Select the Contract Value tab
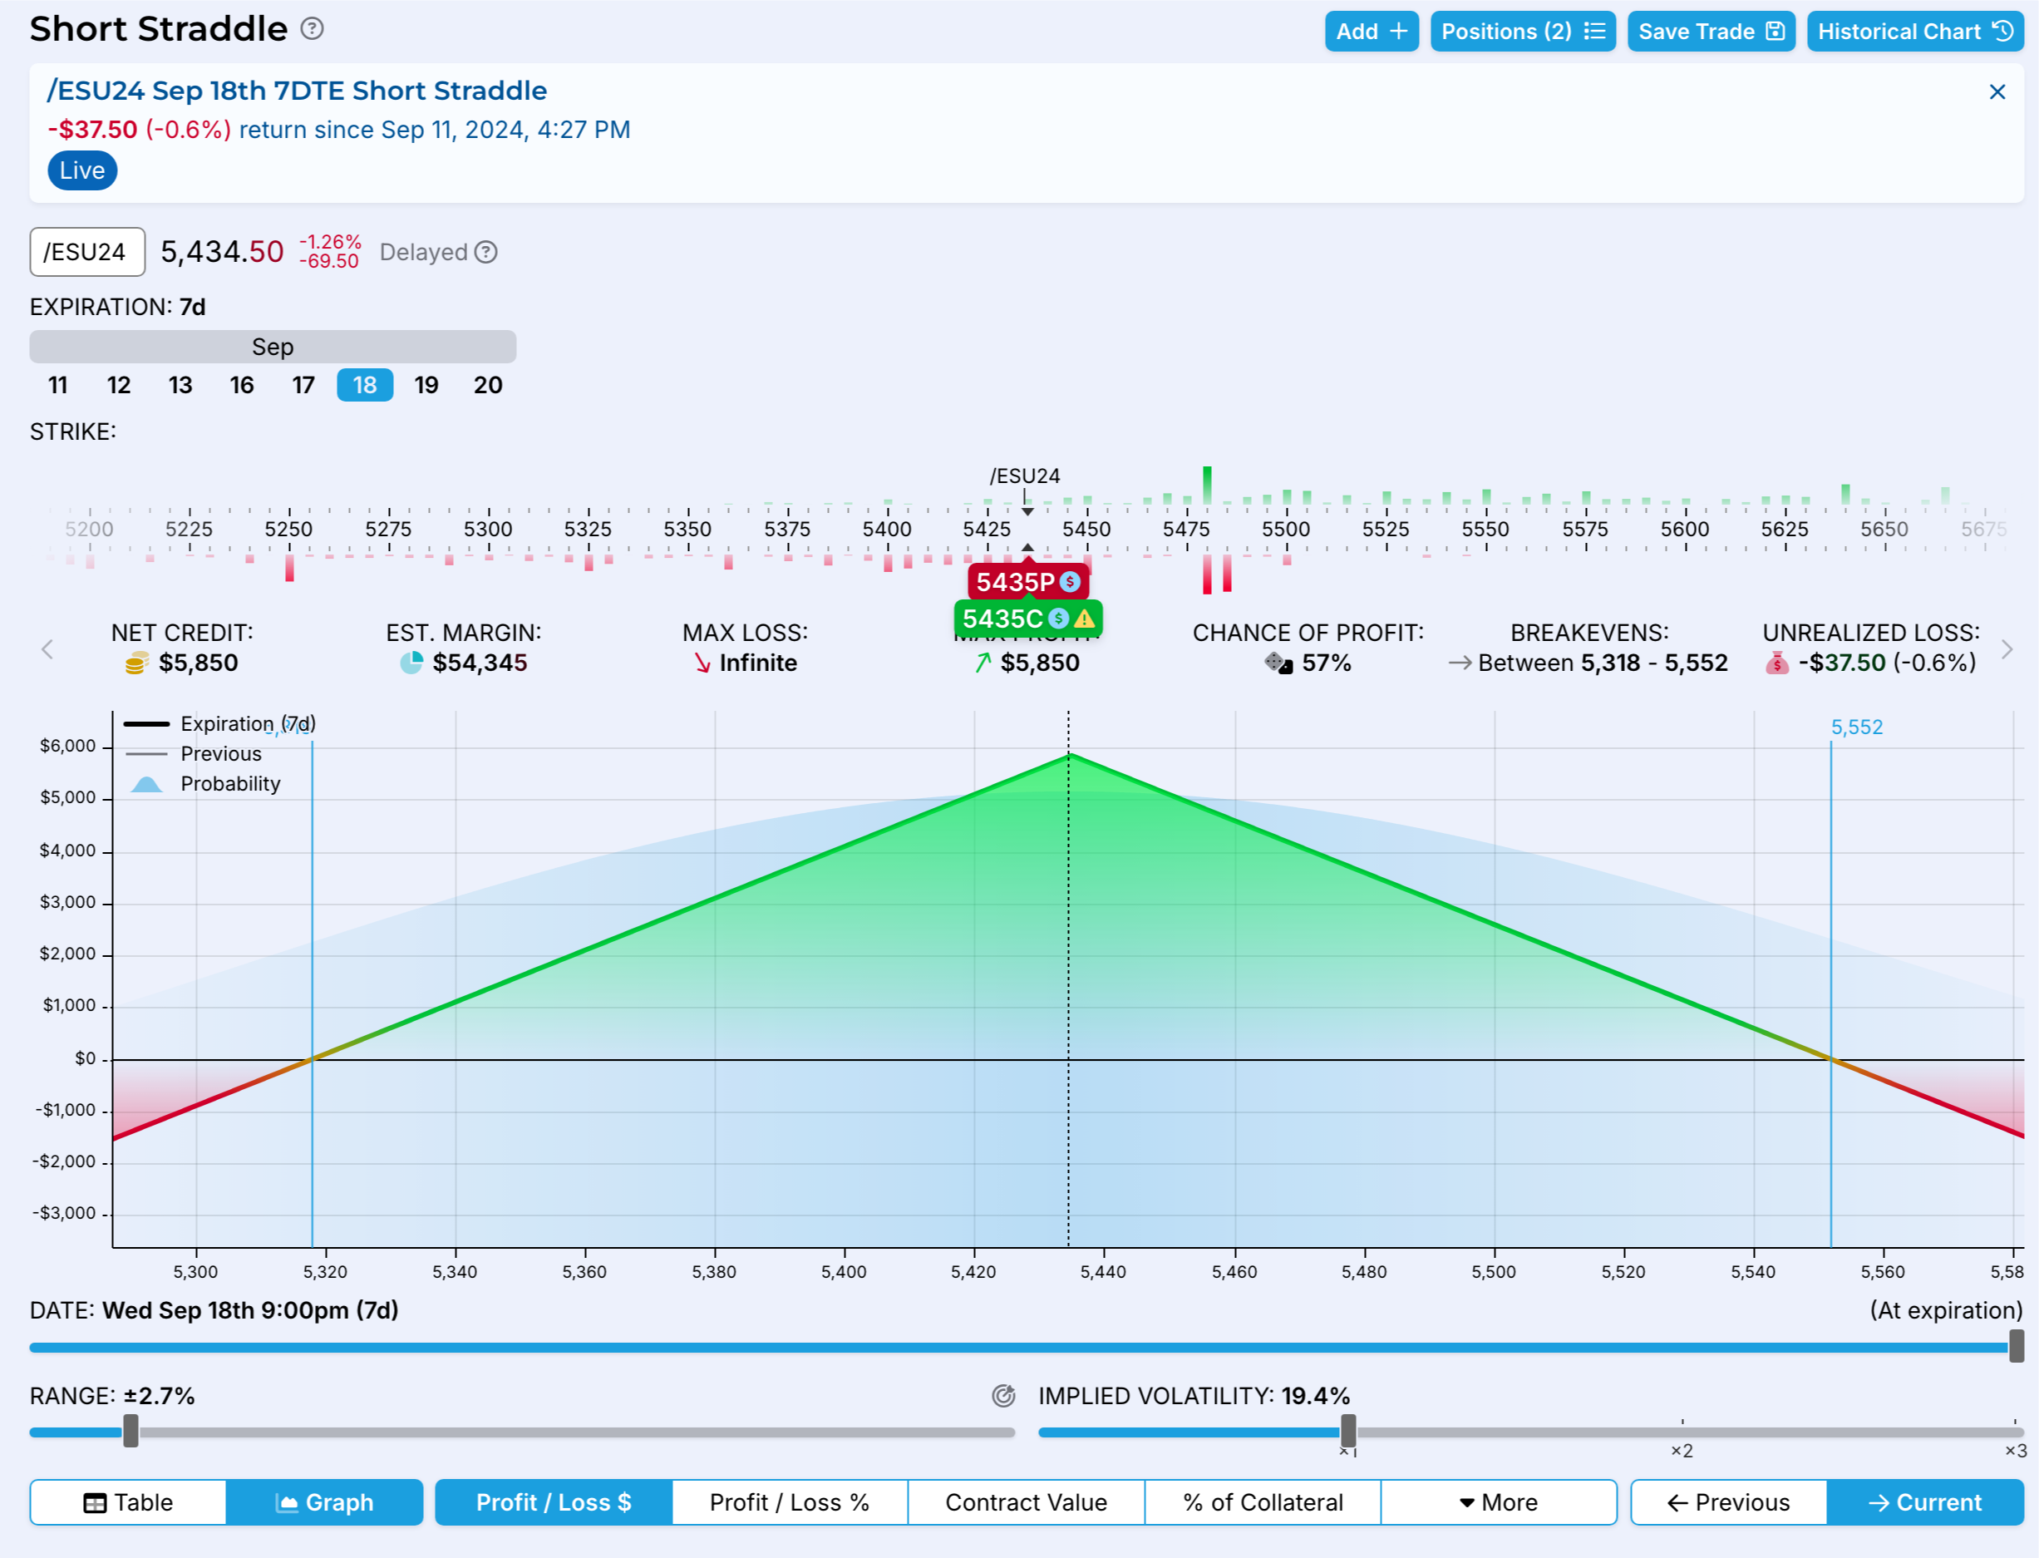The height and width of the screenshot is (1558, 2039). click(x=1026, y=1502)
